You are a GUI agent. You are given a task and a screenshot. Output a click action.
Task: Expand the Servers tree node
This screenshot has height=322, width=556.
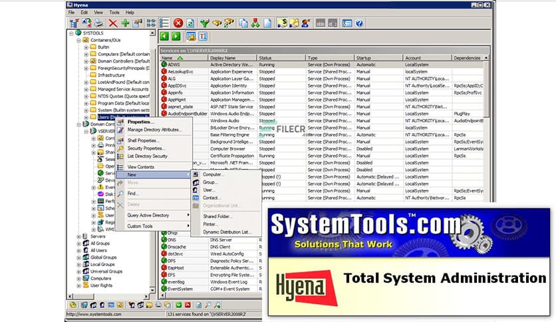78,237
